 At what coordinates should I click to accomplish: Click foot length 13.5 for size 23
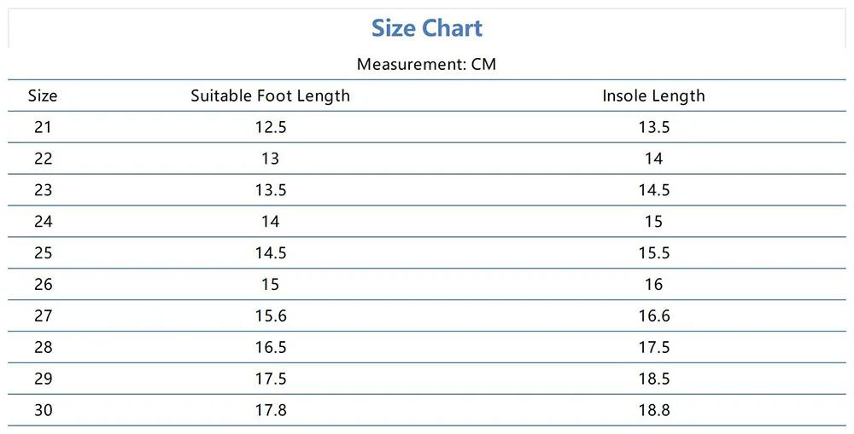(x=271, y=190)
